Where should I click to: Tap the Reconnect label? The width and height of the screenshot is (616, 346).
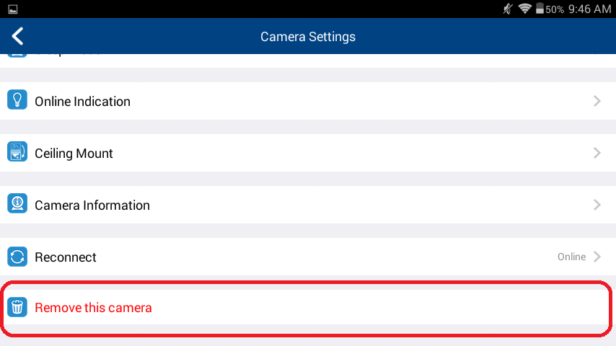pos(65,257)
